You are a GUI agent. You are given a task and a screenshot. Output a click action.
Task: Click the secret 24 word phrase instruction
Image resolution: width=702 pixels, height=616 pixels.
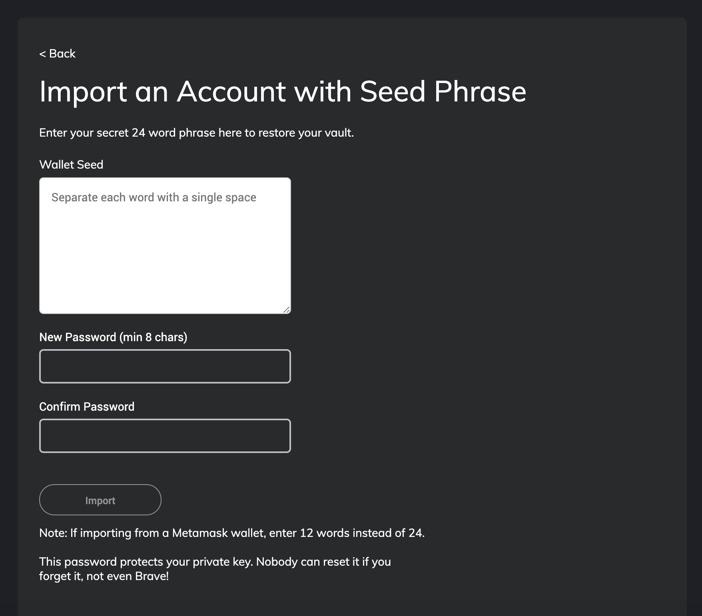(196, 133)
